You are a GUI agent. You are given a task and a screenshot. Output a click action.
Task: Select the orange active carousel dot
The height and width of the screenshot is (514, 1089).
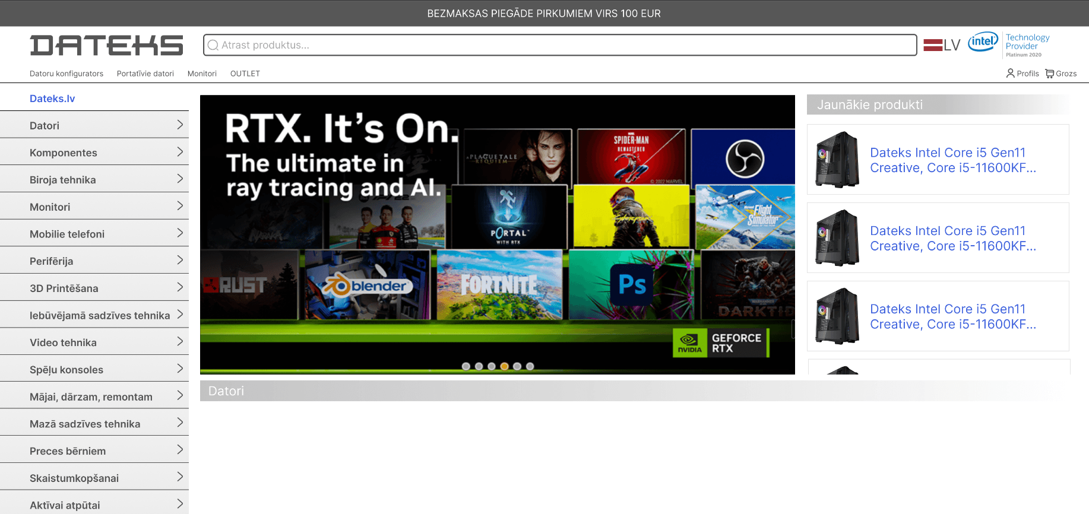pyautogui.click(x=505, y=366)
